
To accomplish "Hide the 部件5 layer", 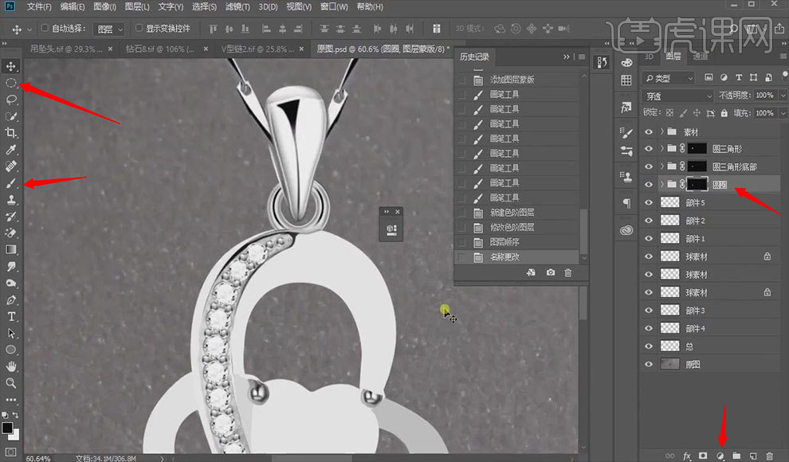I will (x=648, y=203).
